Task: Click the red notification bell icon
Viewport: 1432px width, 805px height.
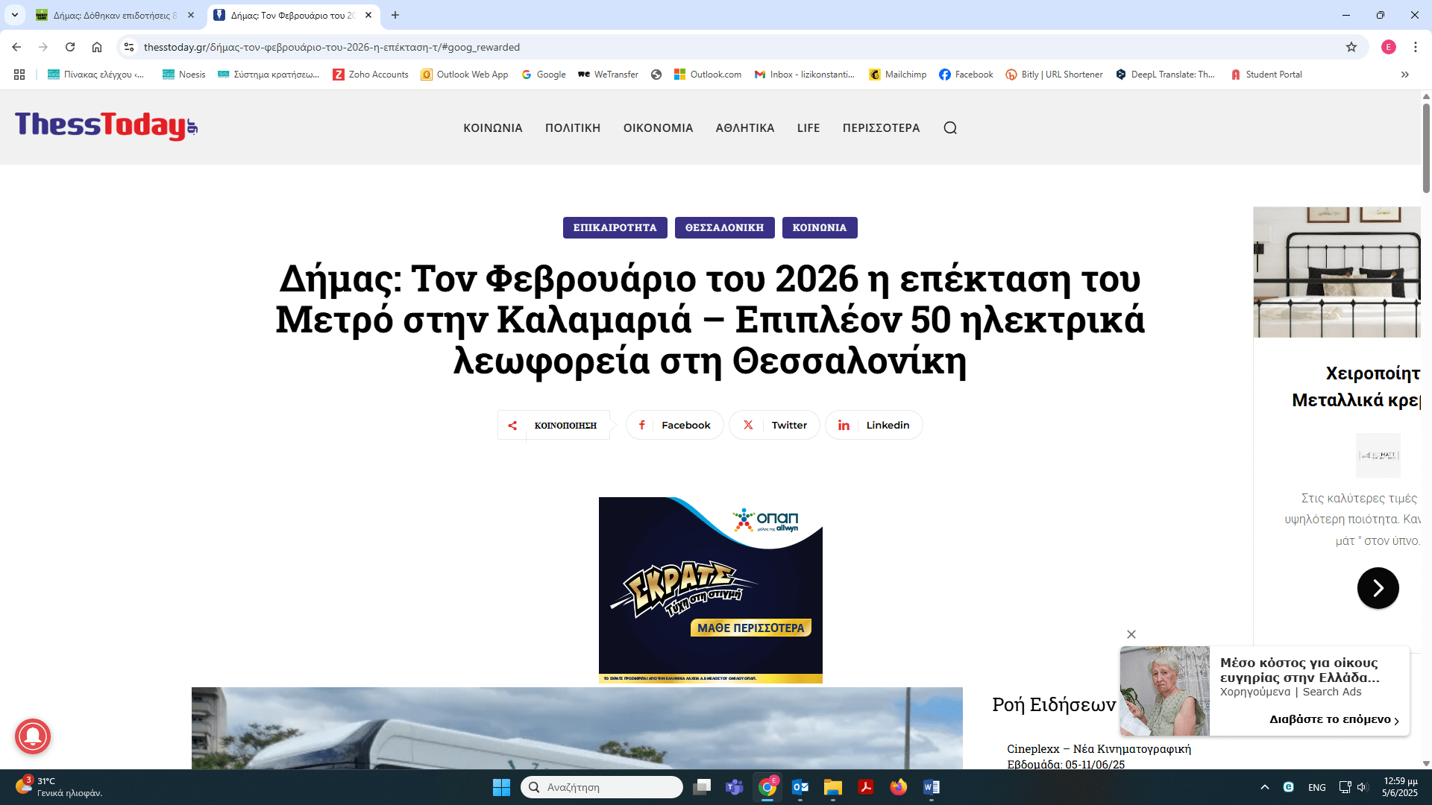Action: click(x=32, y=736)
